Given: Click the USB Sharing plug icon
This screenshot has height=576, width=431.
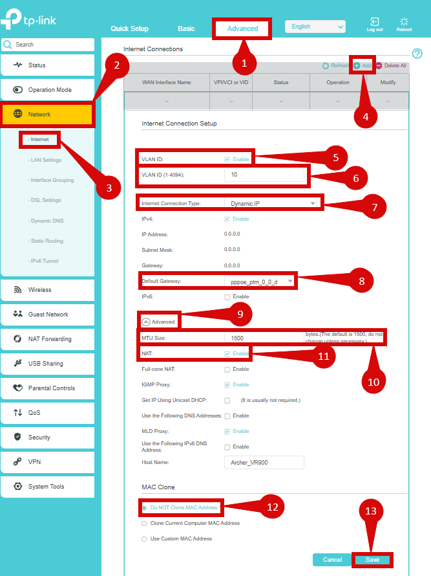Looking at the screenshot, I should coord(17,363).
